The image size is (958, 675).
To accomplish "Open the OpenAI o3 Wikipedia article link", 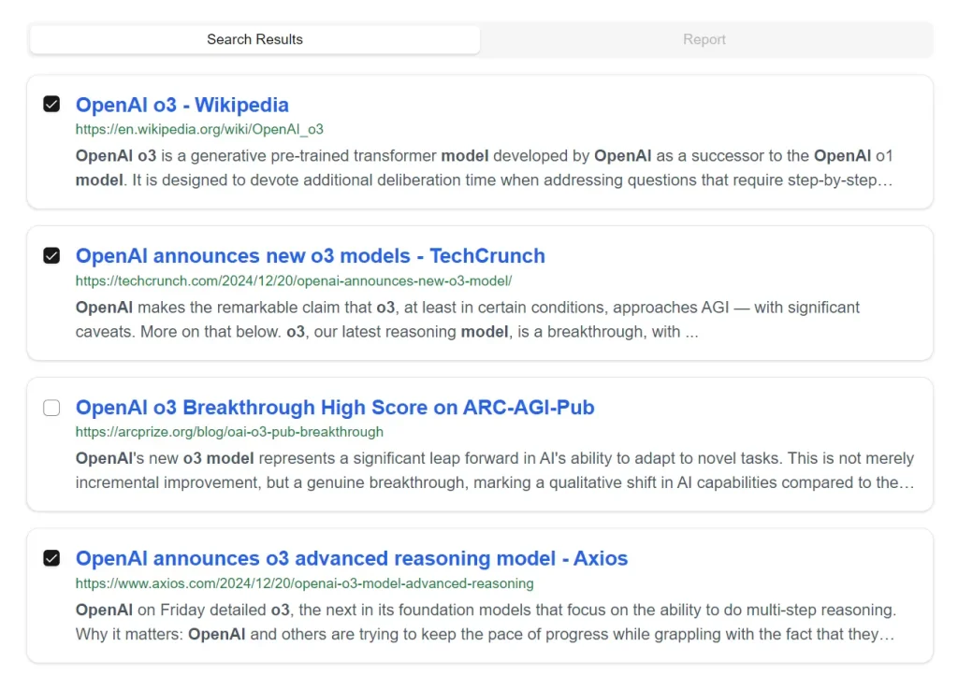I will (181, 105).
